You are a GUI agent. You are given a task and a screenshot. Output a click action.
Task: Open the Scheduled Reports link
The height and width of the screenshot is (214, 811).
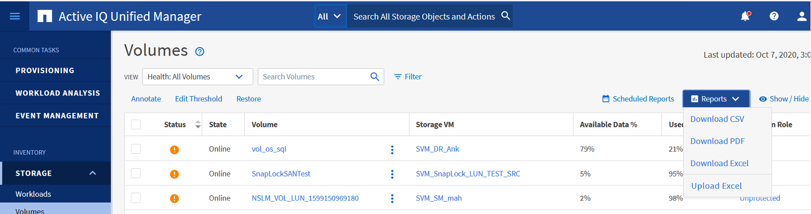coord(638,99)
